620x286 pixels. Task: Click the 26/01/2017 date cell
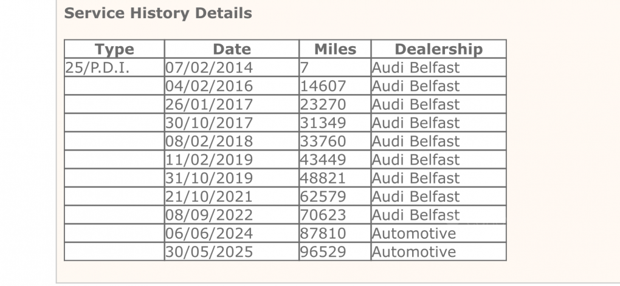tap(232, 104)
